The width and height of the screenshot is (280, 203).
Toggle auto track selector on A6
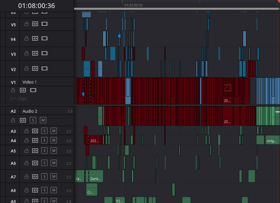coord(35,163)
